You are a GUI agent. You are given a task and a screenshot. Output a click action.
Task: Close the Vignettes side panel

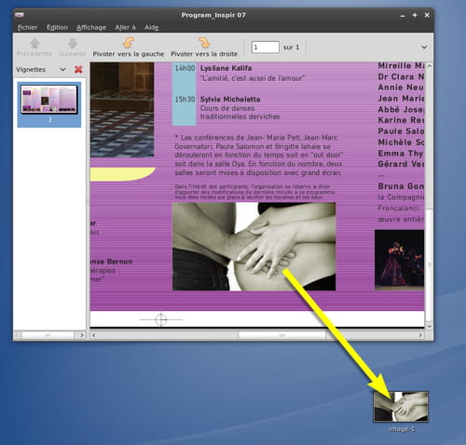[78, 70]
